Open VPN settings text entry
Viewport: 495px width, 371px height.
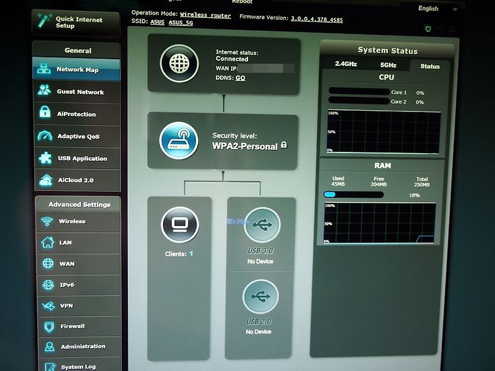67,306
